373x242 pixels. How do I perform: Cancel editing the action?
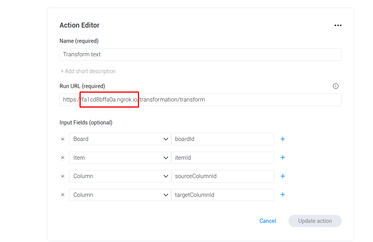(268, 221)
